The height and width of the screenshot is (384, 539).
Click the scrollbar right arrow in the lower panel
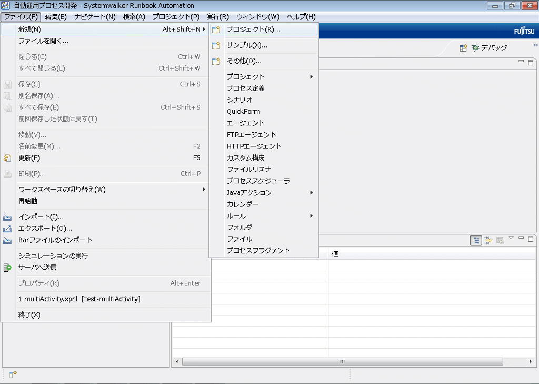531,362
